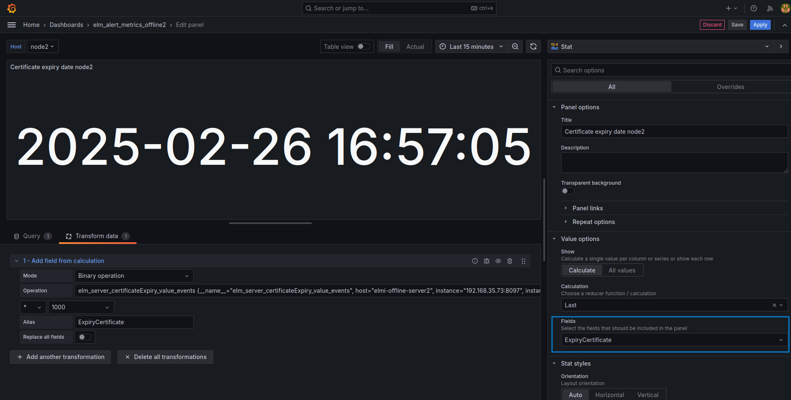Open the news RSS feed icon
This screenshot has height=400, width=791.
pyautogui.click(x=770, y=8)
